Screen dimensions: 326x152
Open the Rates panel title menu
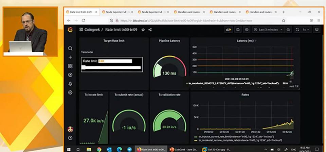point(245,95)
